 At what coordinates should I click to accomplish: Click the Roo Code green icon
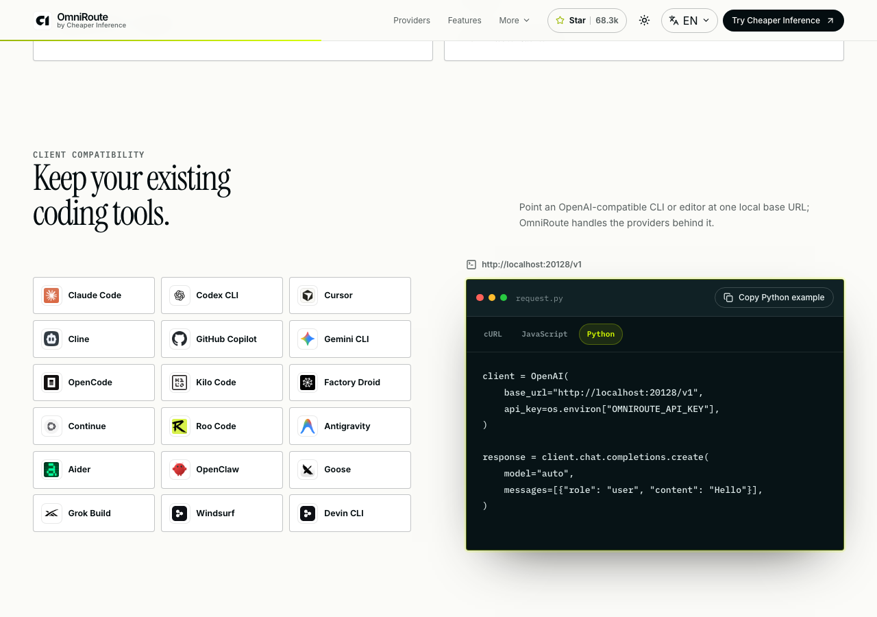[x=180, y=426]
